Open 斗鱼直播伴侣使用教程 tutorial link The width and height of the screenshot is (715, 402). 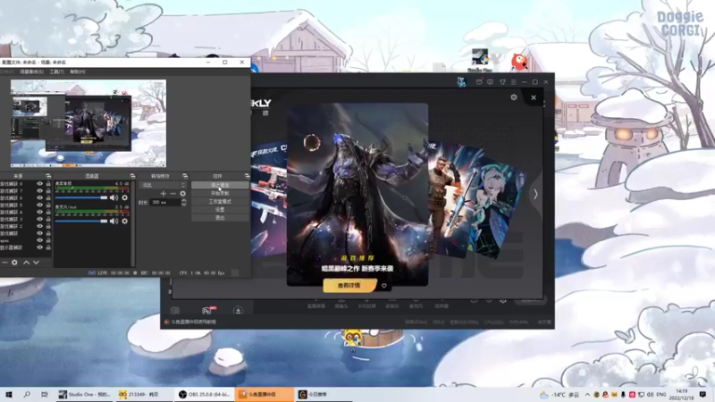[x=194, y=322]
